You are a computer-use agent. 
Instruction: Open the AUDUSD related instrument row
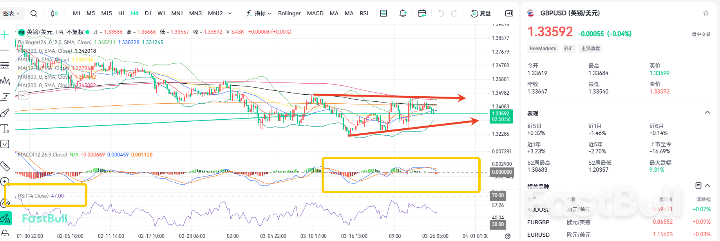pyautogui.click(x=619, y=210)
